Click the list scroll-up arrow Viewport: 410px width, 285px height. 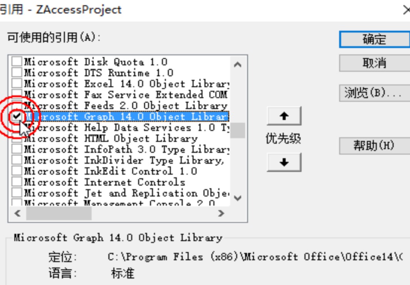(x=238, y=64)
